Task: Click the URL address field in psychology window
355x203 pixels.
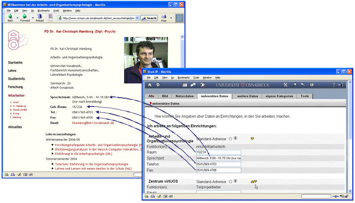Action: (98, 18)
